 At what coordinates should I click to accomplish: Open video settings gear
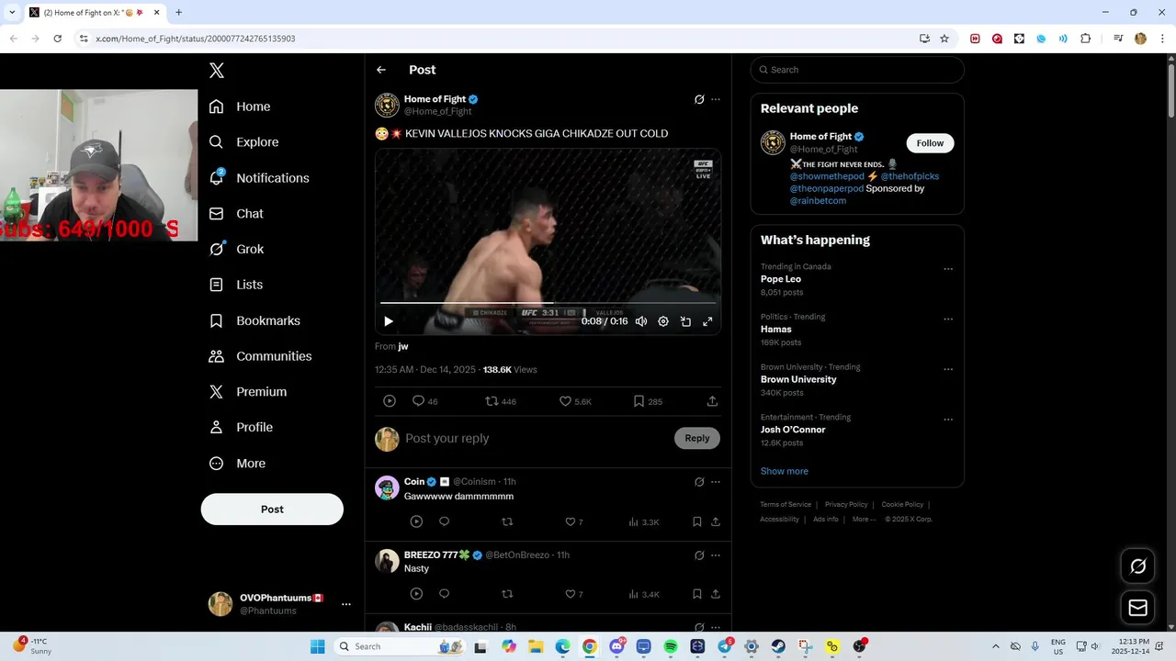coord(663,321)
